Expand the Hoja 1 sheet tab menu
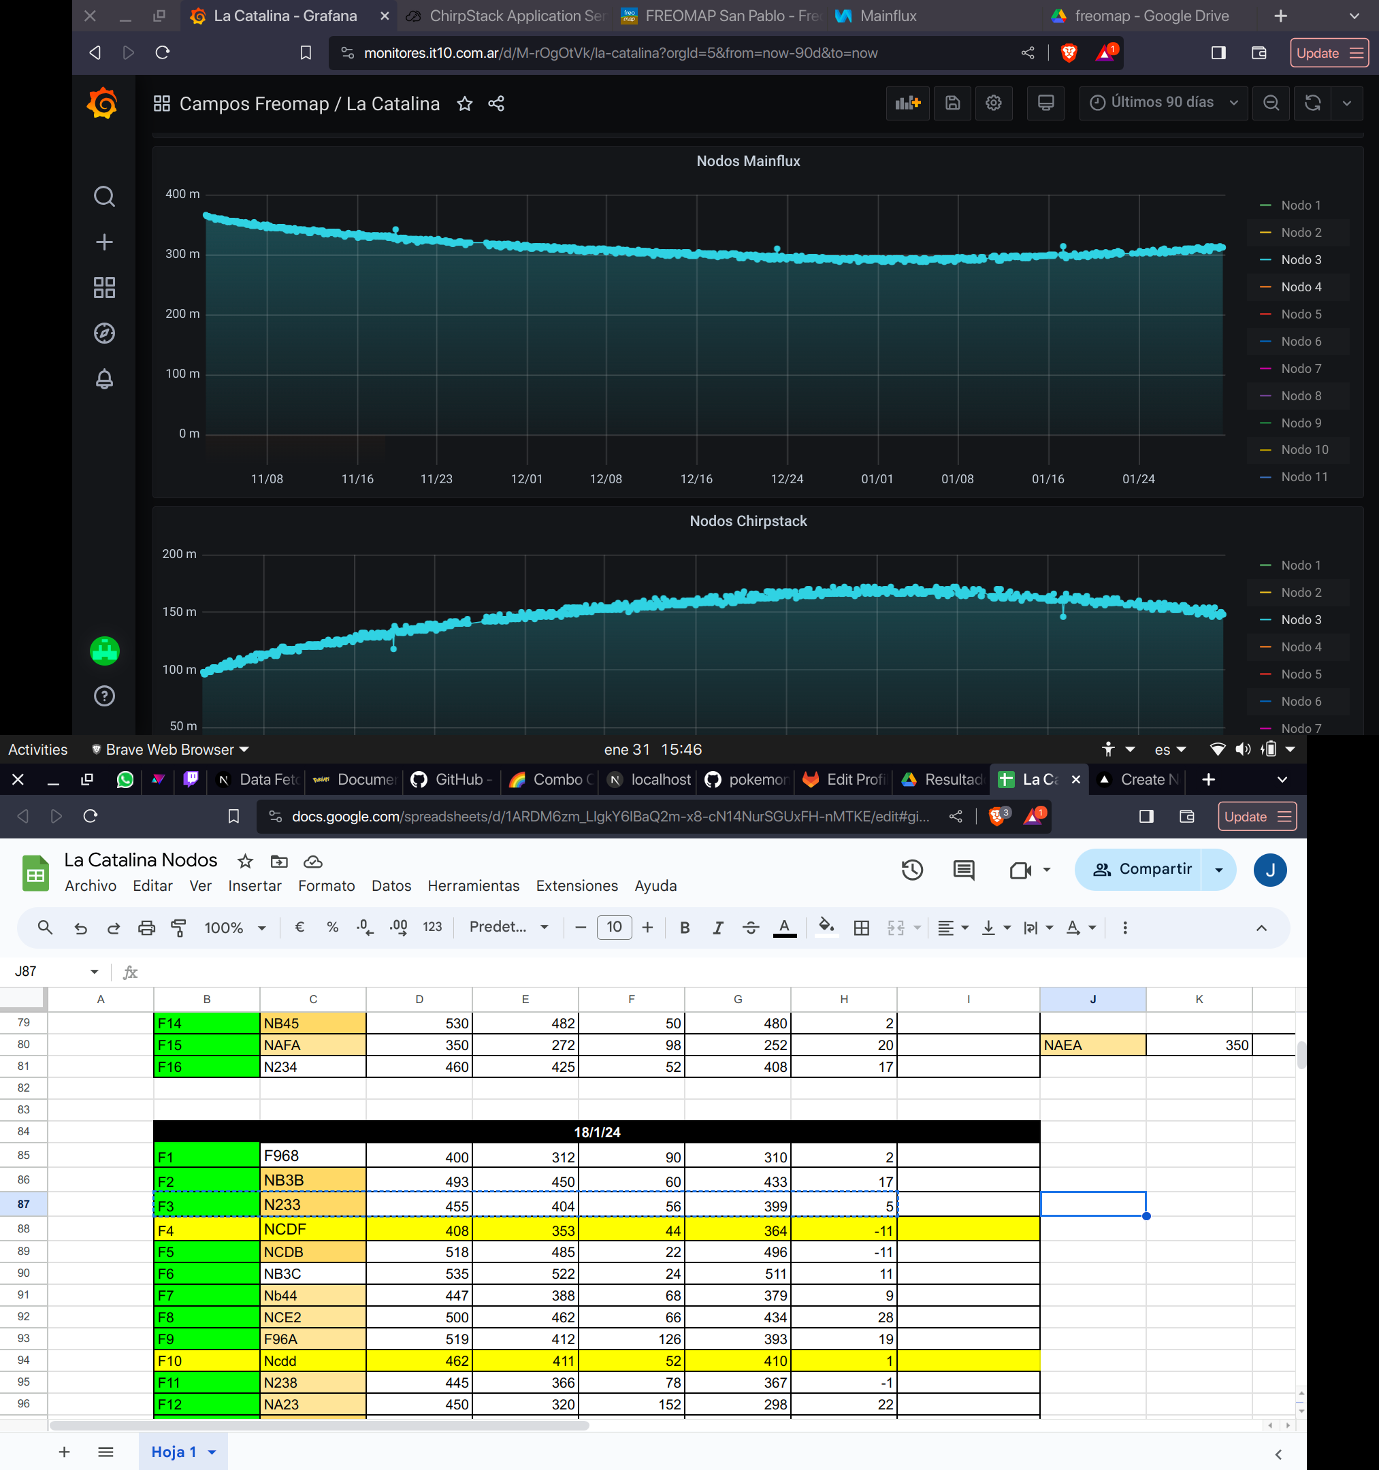The height and width of the screenshot is (1470, 1379). (x=212, y=1452)
